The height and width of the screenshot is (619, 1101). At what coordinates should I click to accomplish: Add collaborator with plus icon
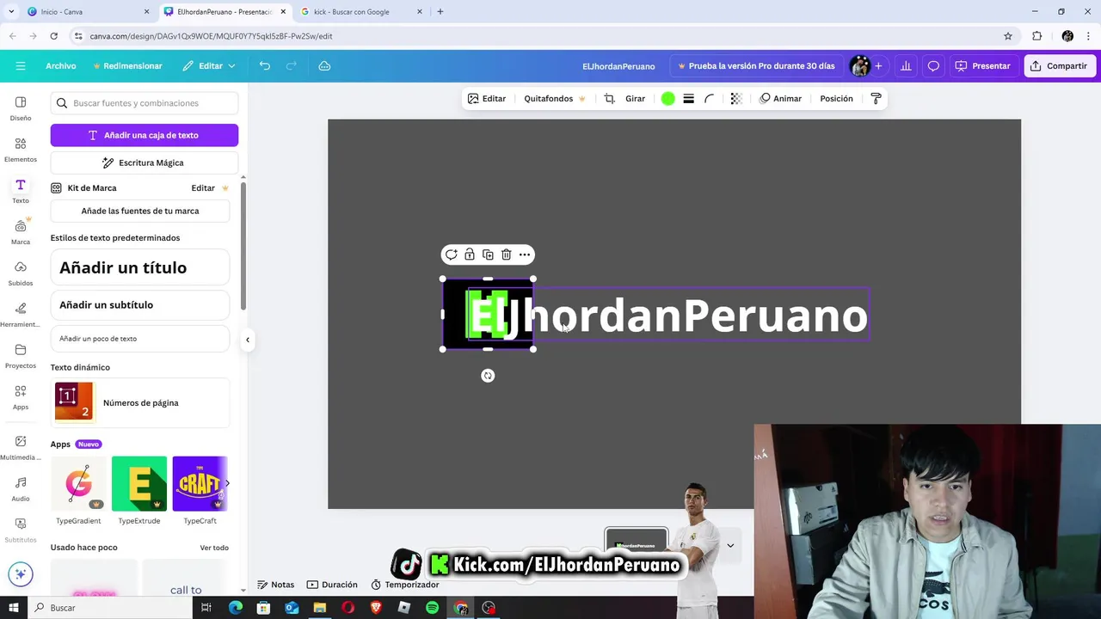click(x=878, y=66)
